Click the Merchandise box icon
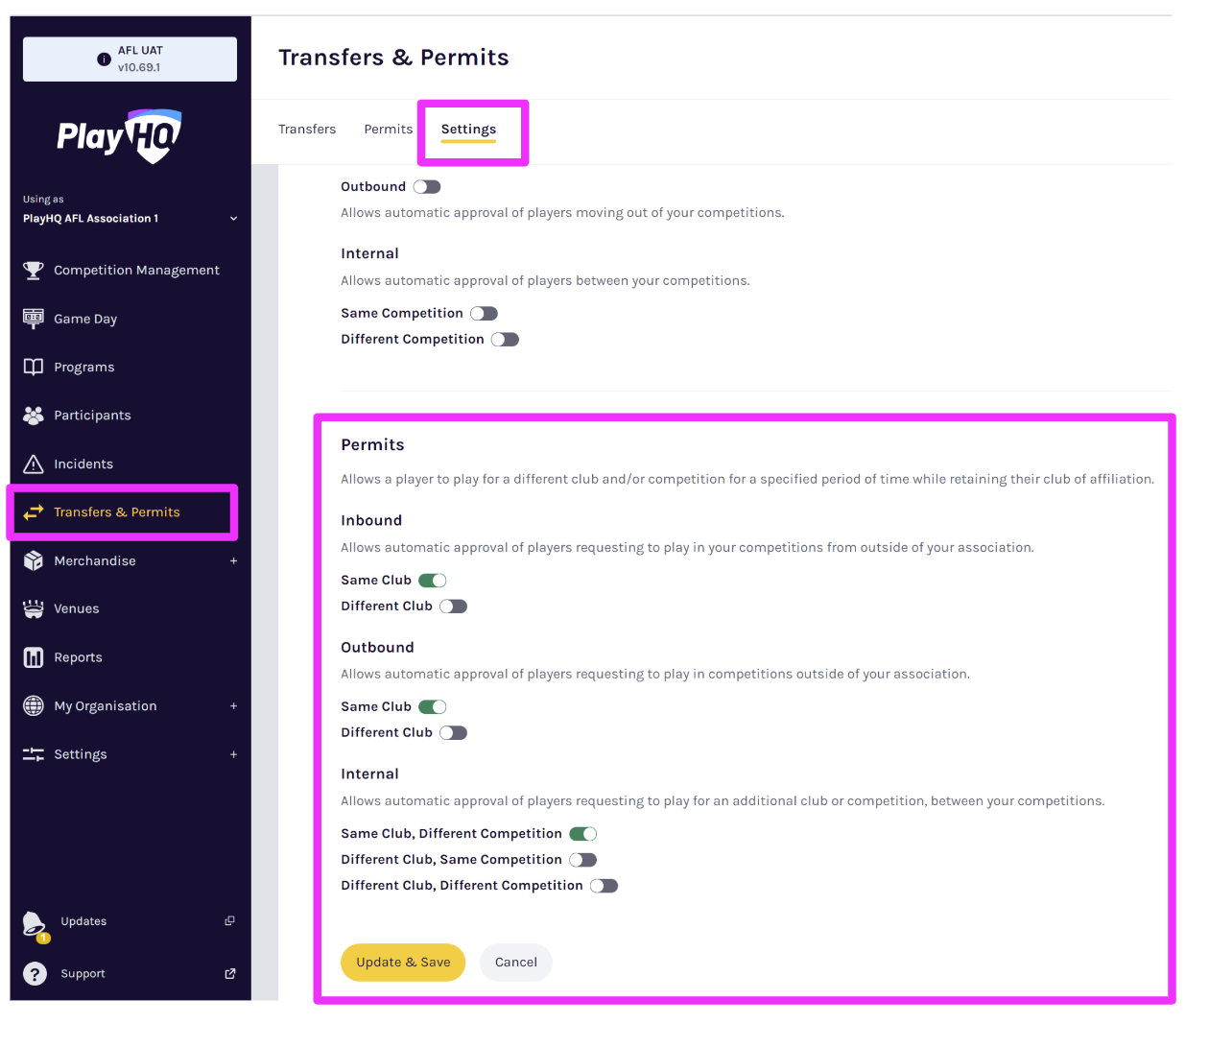Screen dimensions: 1209x1047 (34, 560)
